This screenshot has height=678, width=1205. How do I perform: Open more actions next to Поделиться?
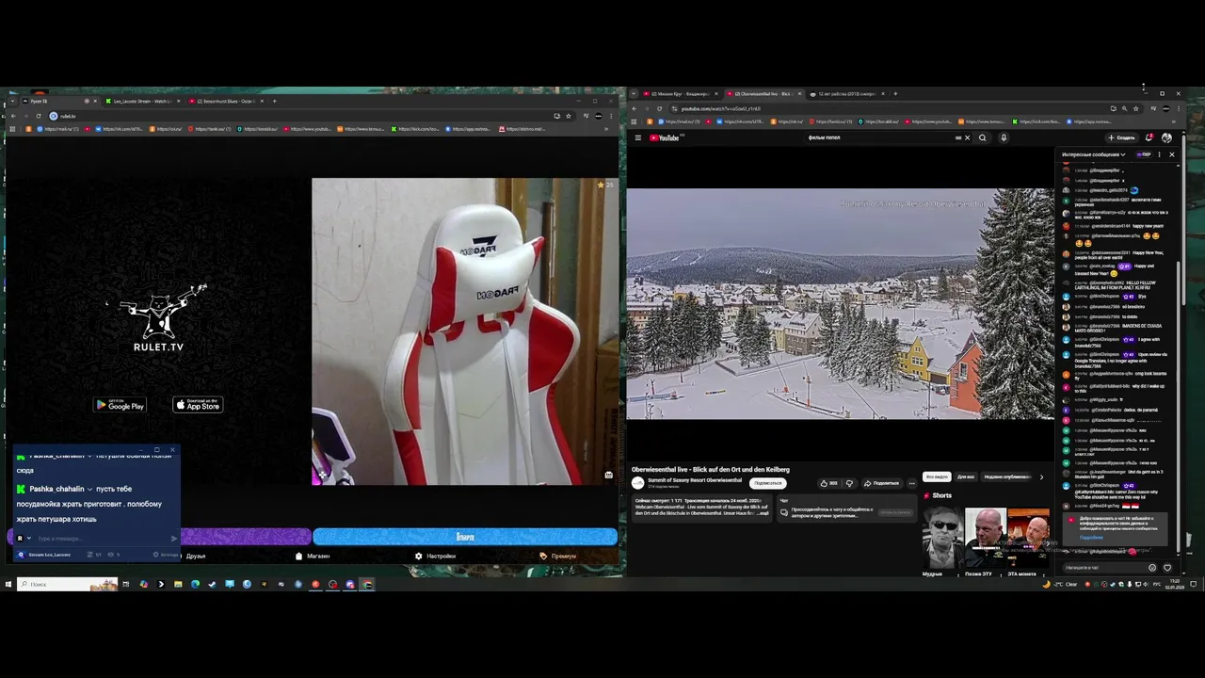911,483
